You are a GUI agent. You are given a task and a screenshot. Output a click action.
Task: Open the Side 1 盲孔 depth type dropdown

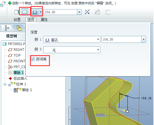pos(72,39)
